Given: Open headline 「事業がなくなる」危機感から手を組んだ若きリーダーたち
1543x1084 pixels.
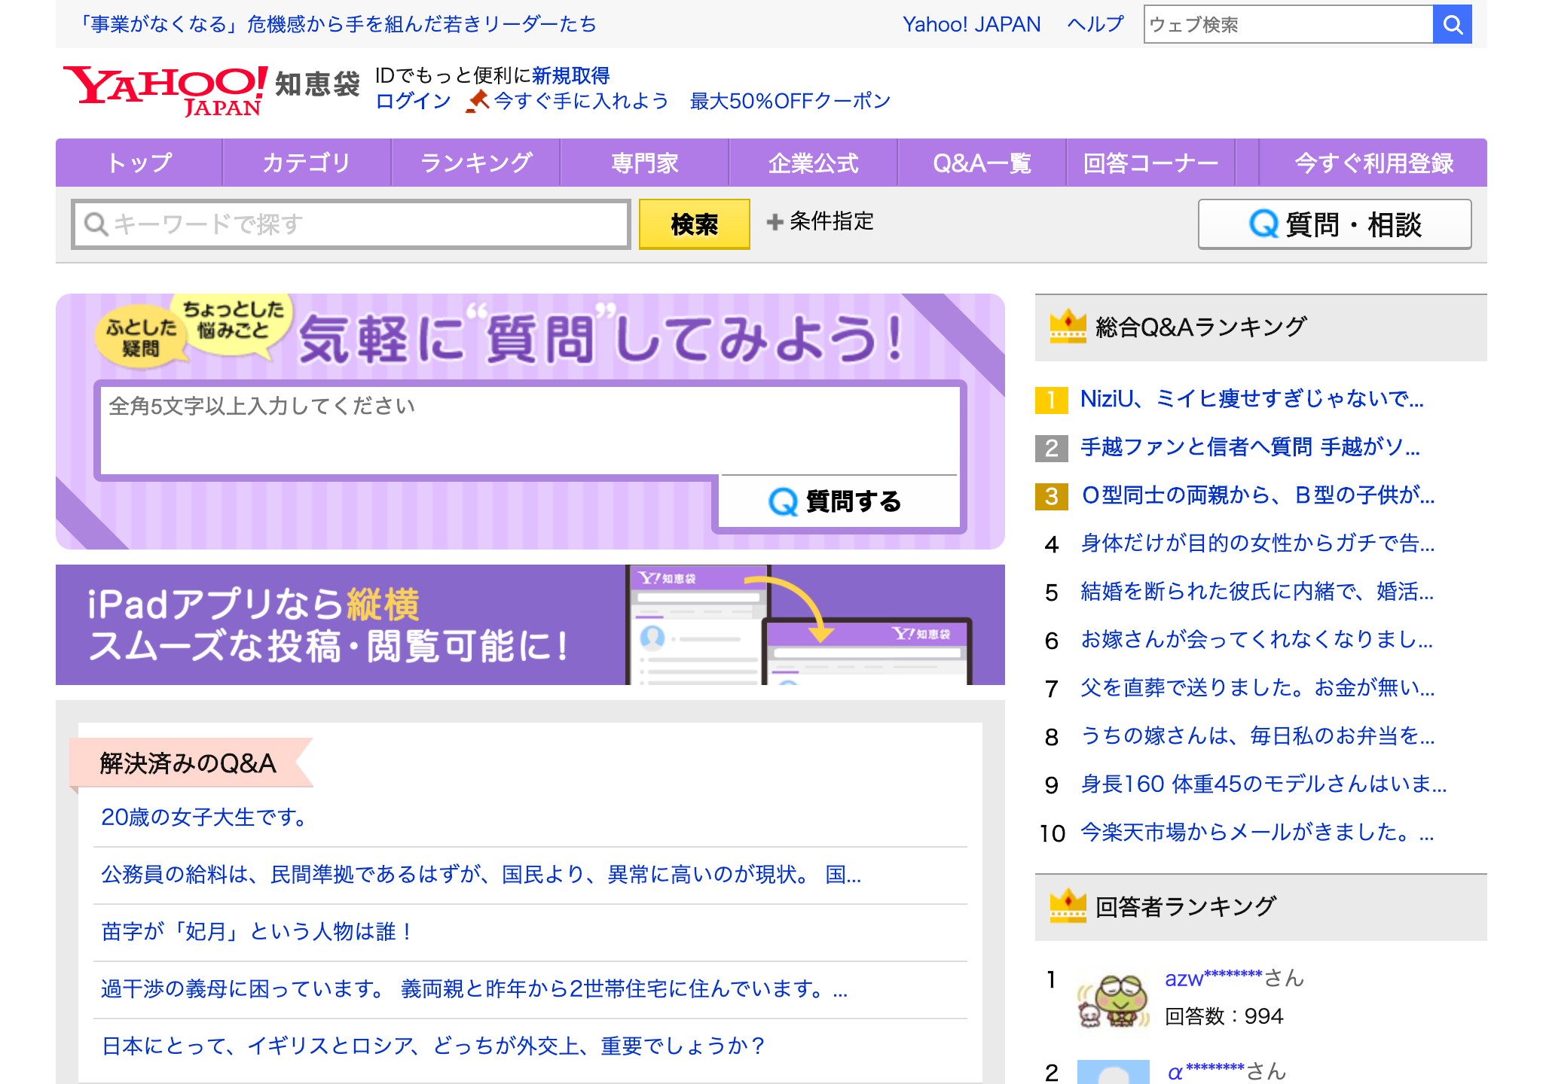Looking at the screenshot, I should (x=337, y=25).
